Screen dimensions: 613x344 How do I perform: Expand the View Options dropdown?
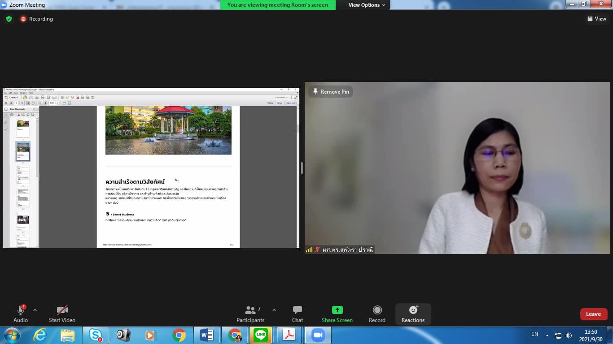(367, 5)
